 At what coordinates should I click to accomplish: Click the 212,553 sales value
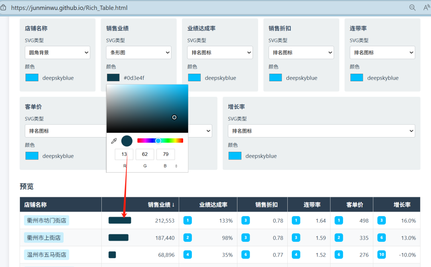165,221
